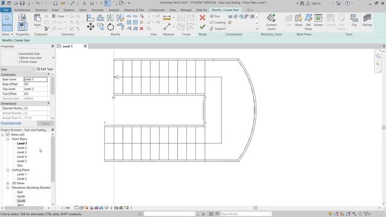The width and height of the screenshot is (386, 217).
Task: Click the Flip stair direction tool
Action: click(354, 20)
